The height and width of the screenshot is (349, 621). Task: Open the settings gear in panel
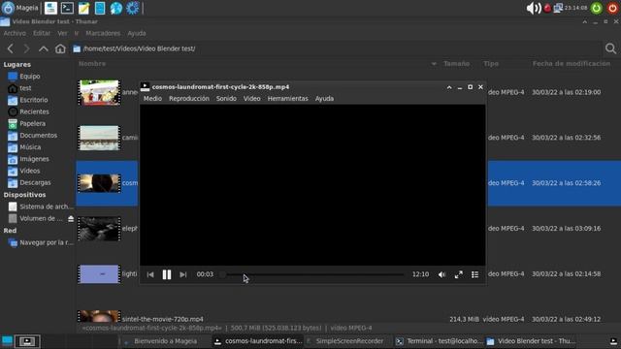point(132,8)
